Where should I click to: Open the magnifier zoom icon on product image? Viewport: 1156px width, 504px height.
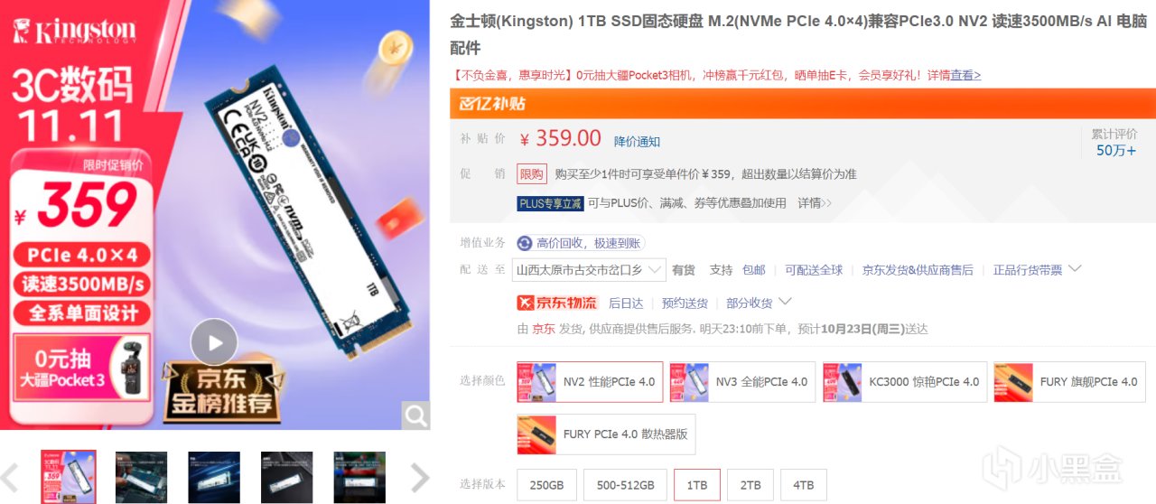415,415
